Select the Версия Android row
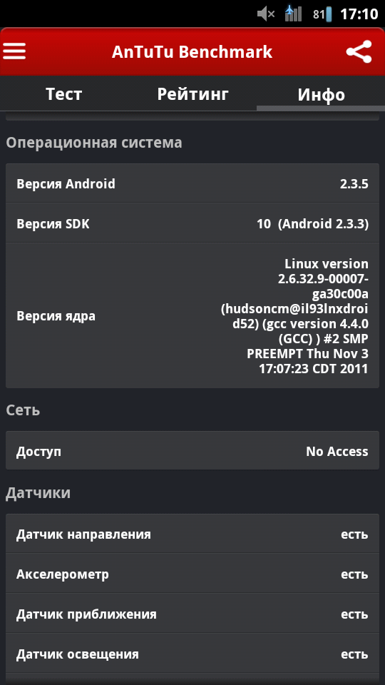The width and height of the screenshot is (385, 685). [192, 183]
